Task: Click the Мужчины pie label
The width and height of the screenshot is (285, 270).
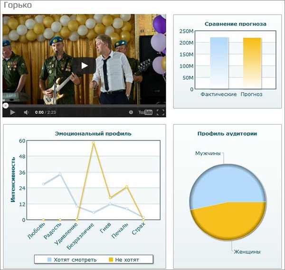Action: point(208,153)
